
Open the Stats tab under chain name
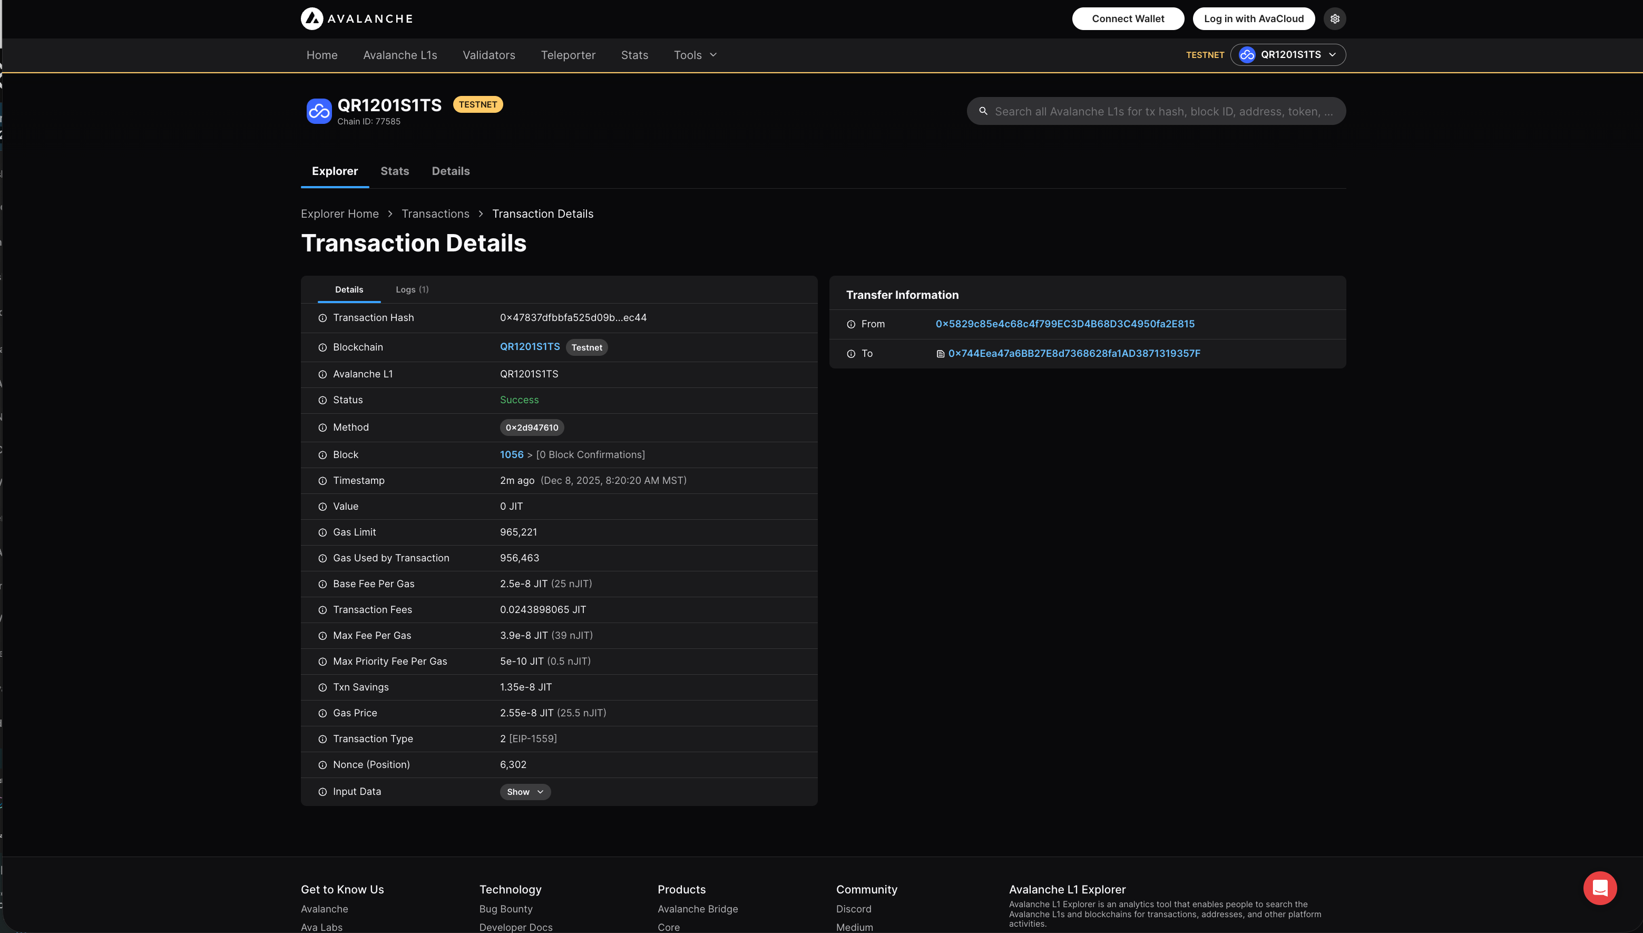394,171
